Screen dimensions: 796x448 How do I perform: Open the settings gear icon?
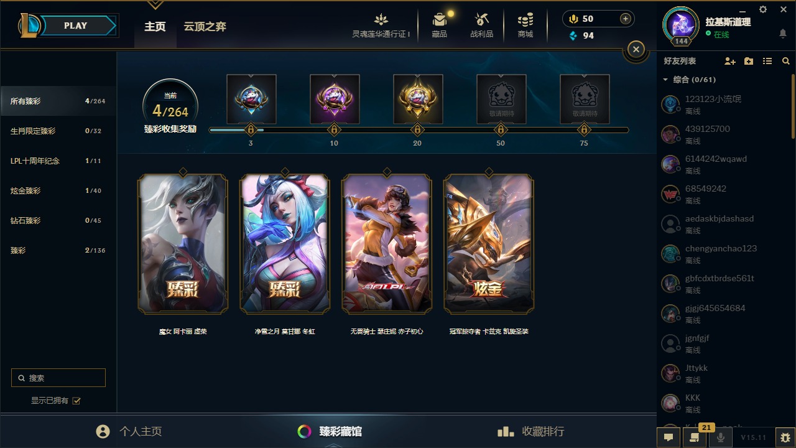(763, 9)
